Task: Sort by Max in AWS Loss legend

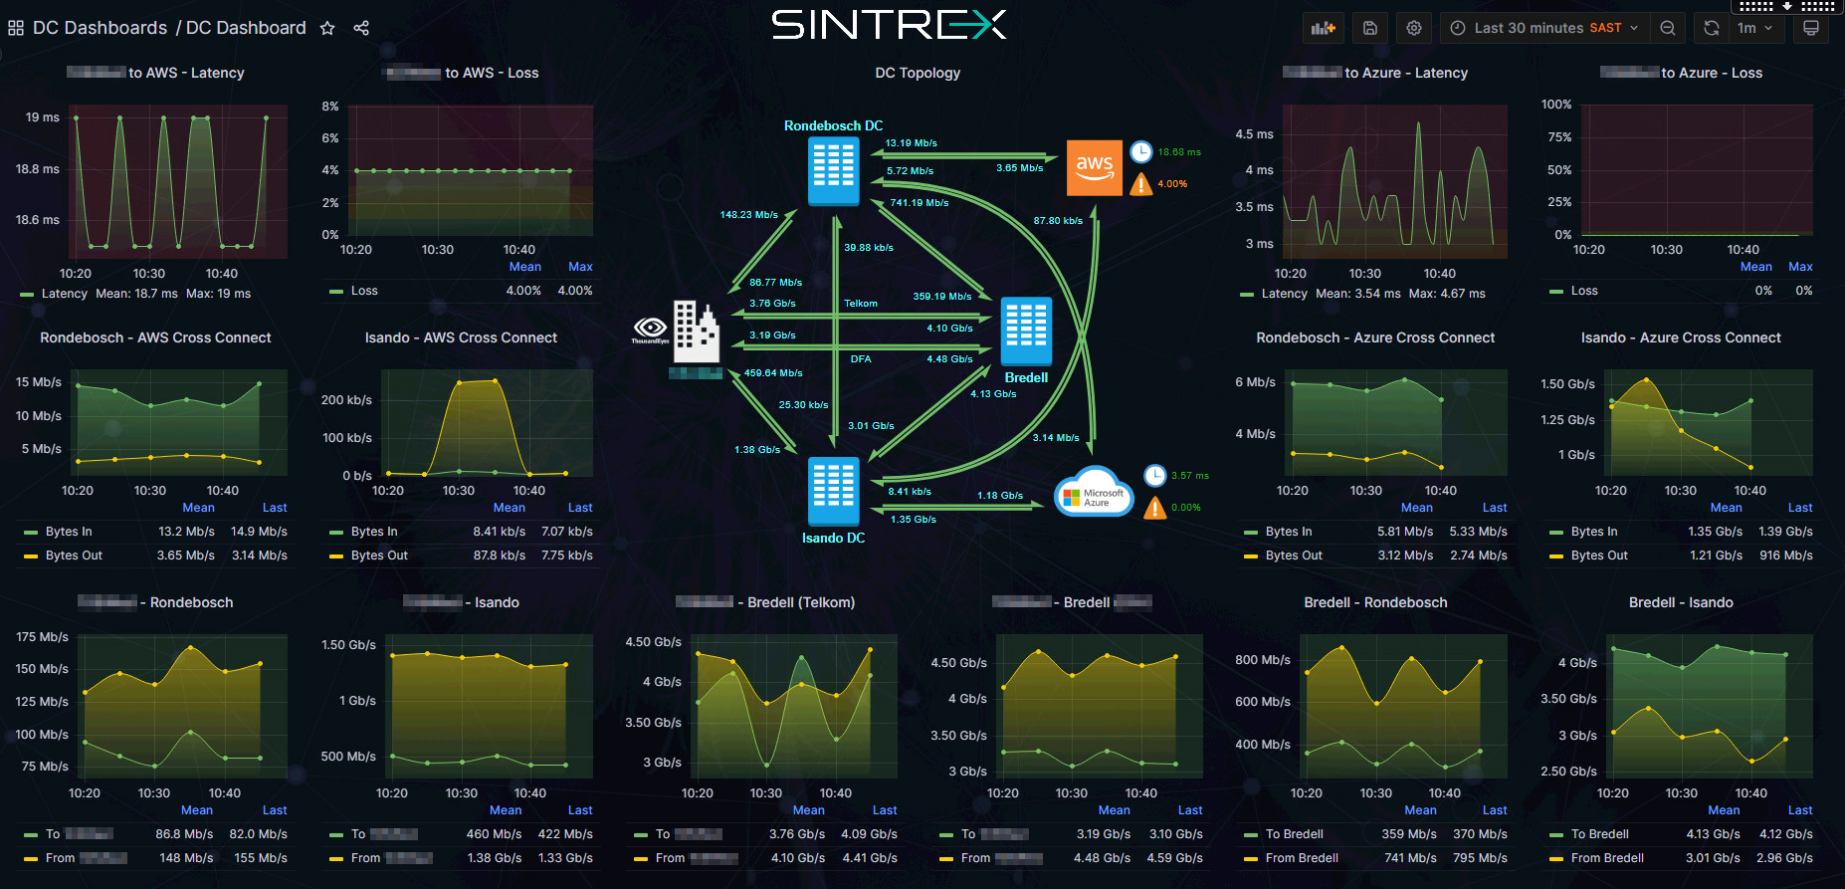Action: click(x=580, y=267)
